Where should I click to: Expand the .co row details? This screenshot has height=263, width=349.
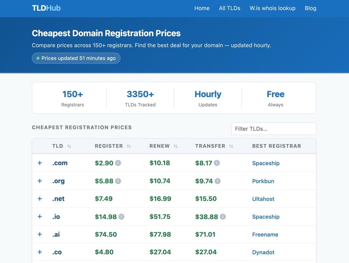[x=40, y=252]
